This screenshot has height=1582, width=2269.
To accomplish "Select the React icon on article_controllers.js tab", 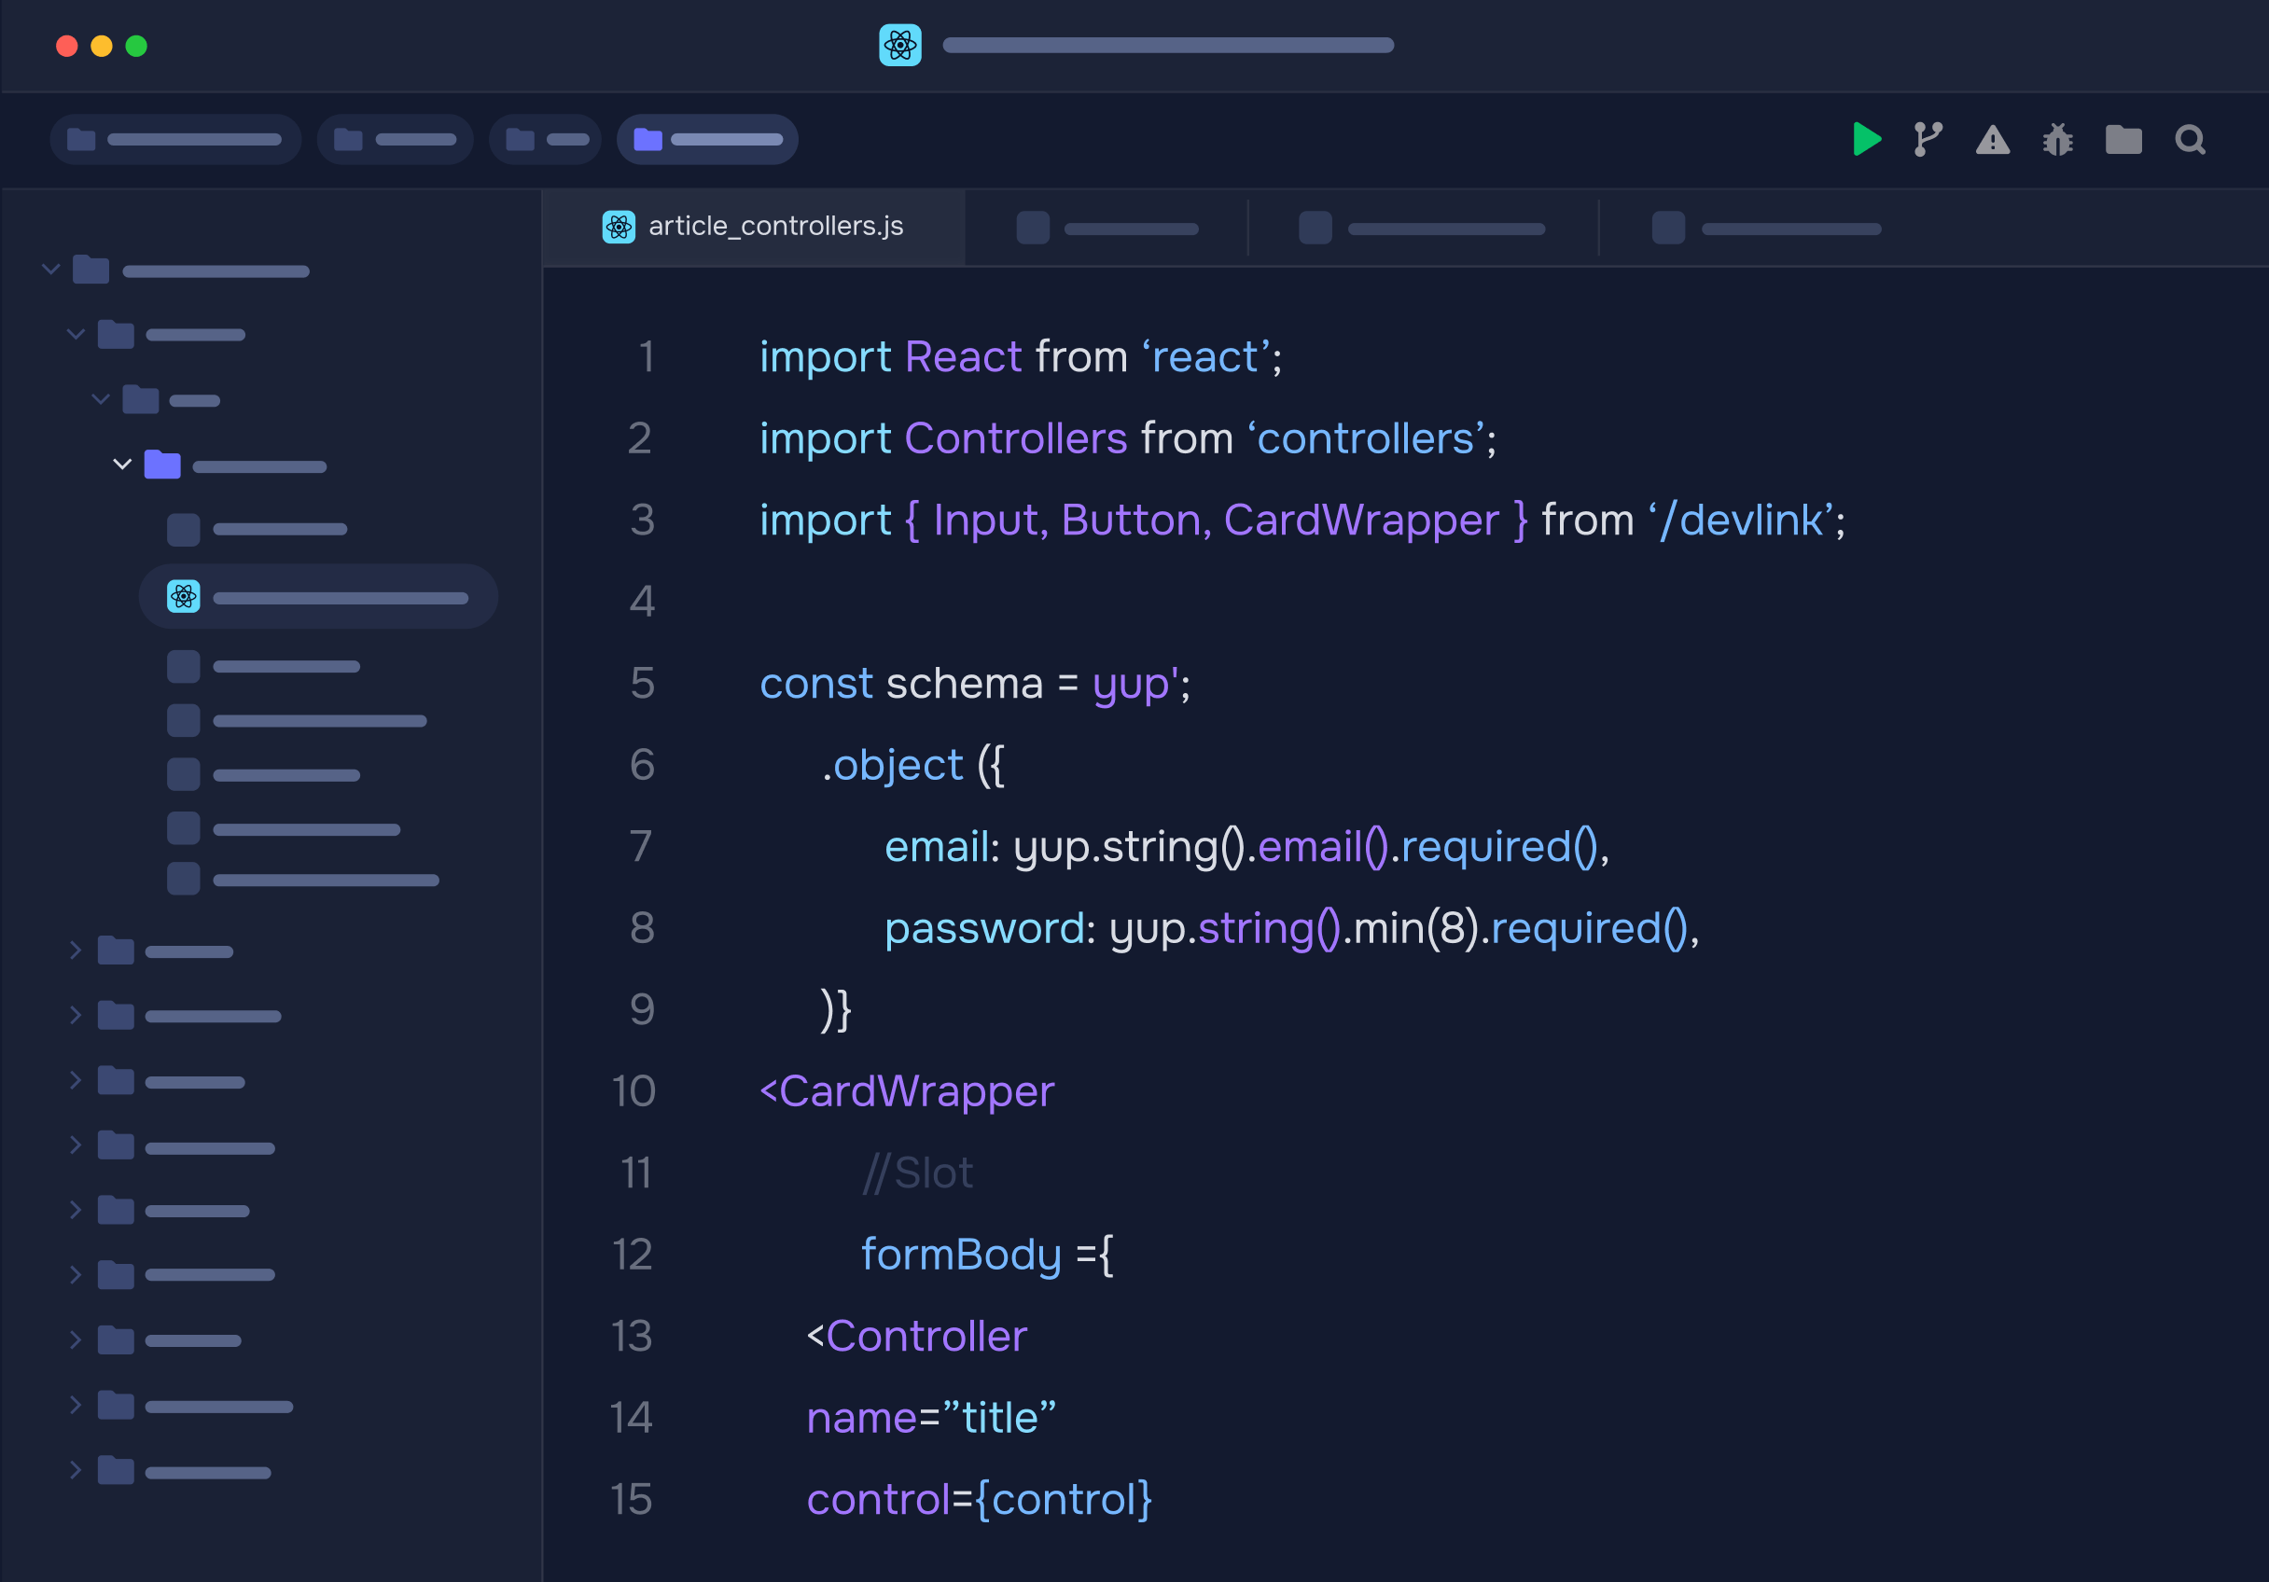I will click(619, 227).
